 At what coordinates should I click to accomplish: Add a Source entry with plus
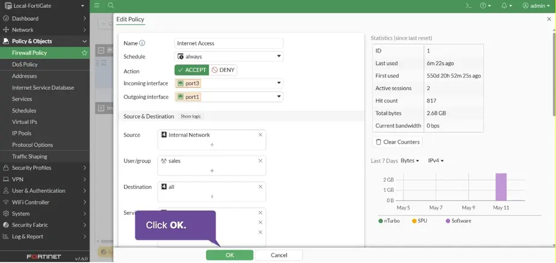[212, 144]
